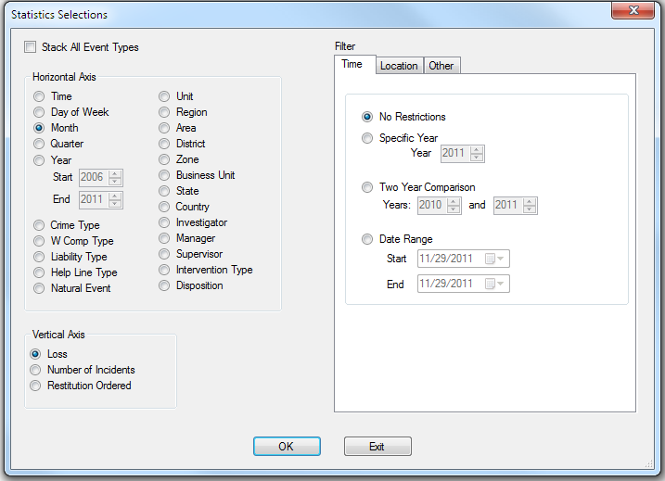Switch to the Time filter tab

tap(354, 65)
